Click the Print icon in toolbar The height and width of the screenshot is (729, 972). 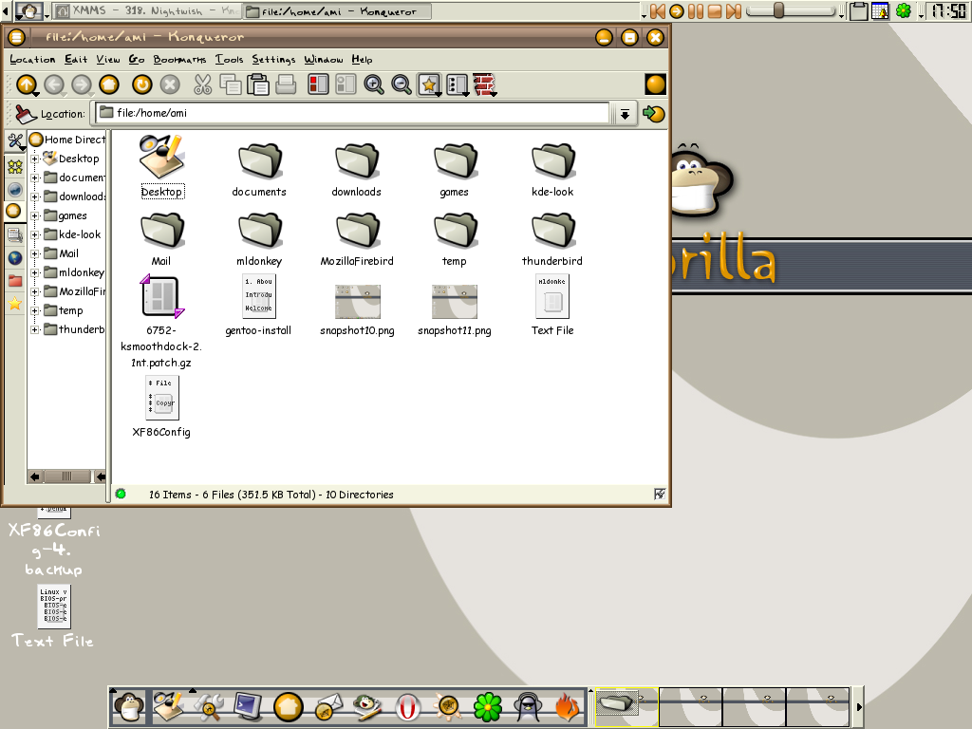coord(285,84)
